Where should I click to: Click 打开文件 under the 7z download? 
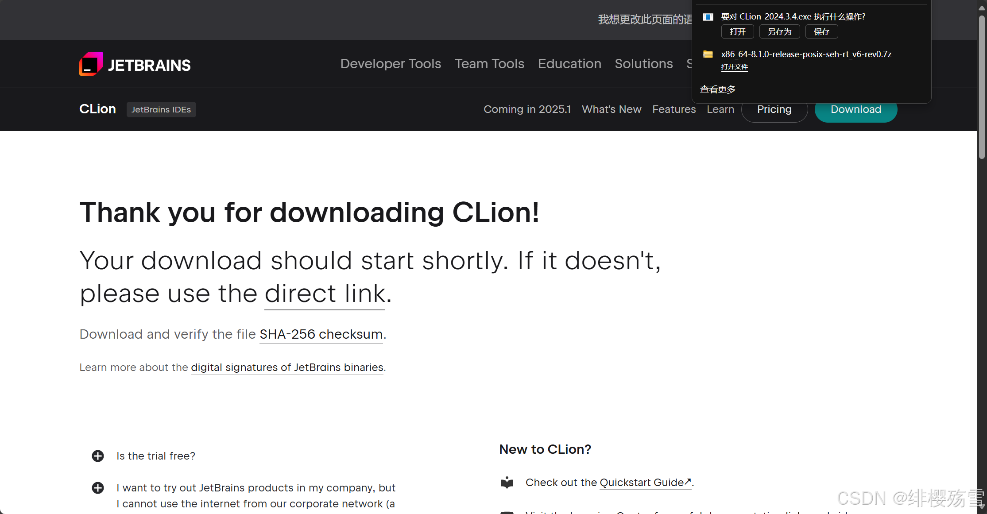[734, 67]
